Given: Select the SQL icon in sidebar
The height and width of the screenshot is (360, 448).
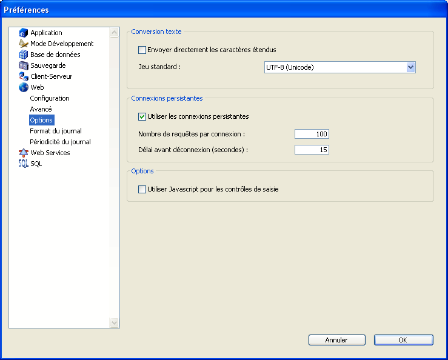Looking at the screenshot, I should tap(24, 164).
